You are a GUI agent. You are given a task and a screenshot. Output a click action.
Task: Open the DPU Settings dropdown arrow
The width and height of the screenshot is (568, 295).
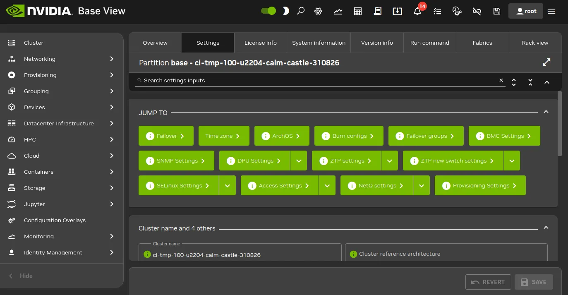click(x=299, y=161)
